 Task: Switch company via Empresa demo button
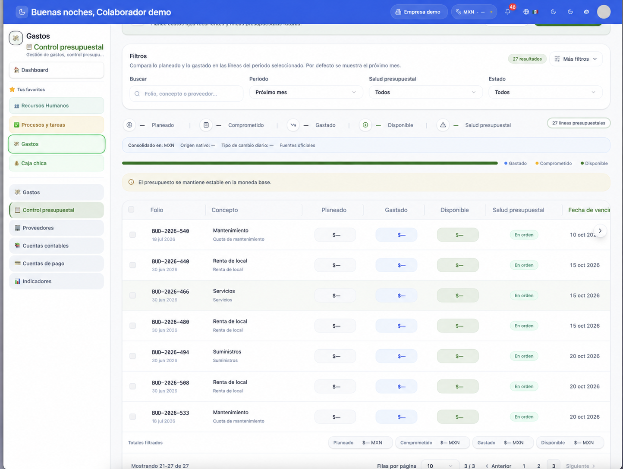(418, 12)
